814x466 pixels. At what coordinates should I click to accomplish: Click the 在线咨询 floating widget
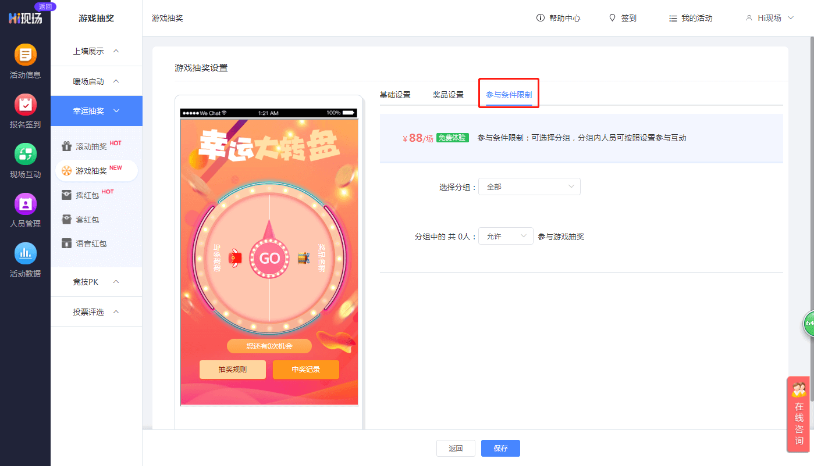pos(799,414)
